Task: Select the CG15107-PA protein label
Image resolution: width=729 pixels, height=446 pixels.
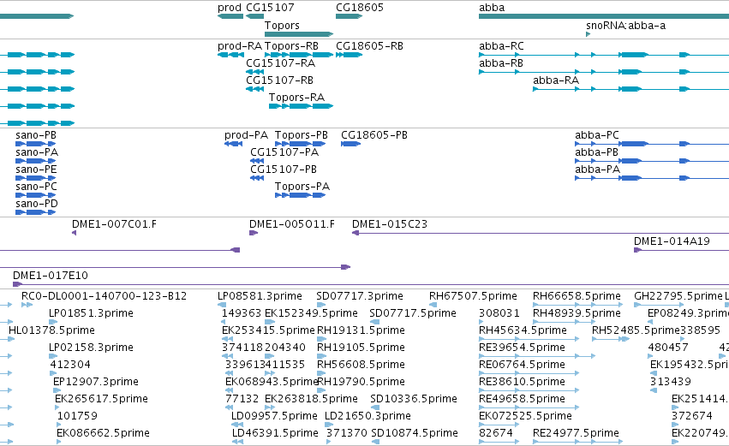Action: click(284, 152)
